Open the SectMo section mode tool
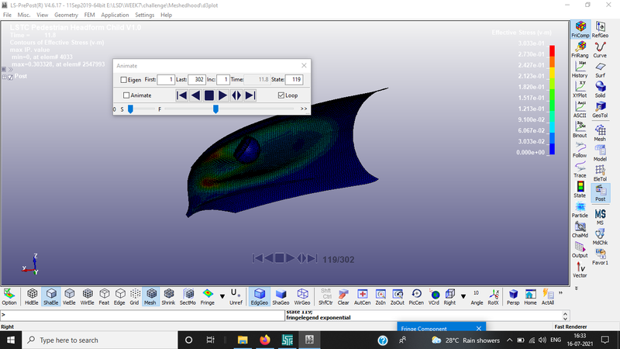This screenshot has height=349, width=620. pos(188,297)
